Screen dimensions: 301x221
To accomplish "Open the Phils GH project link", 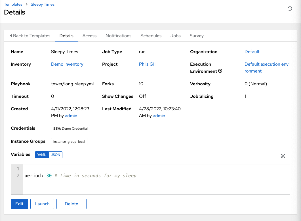I will click(148, 64).
